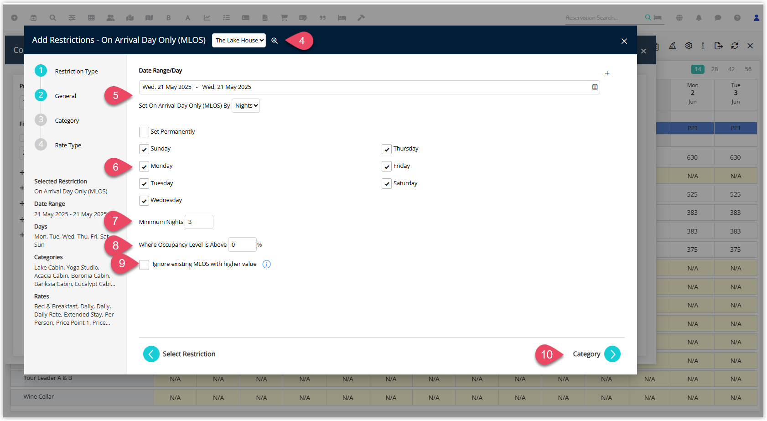This screenshot has width=767, height=421.
Task: Open the line chart reports icon
Action: [x=207, y=18]
